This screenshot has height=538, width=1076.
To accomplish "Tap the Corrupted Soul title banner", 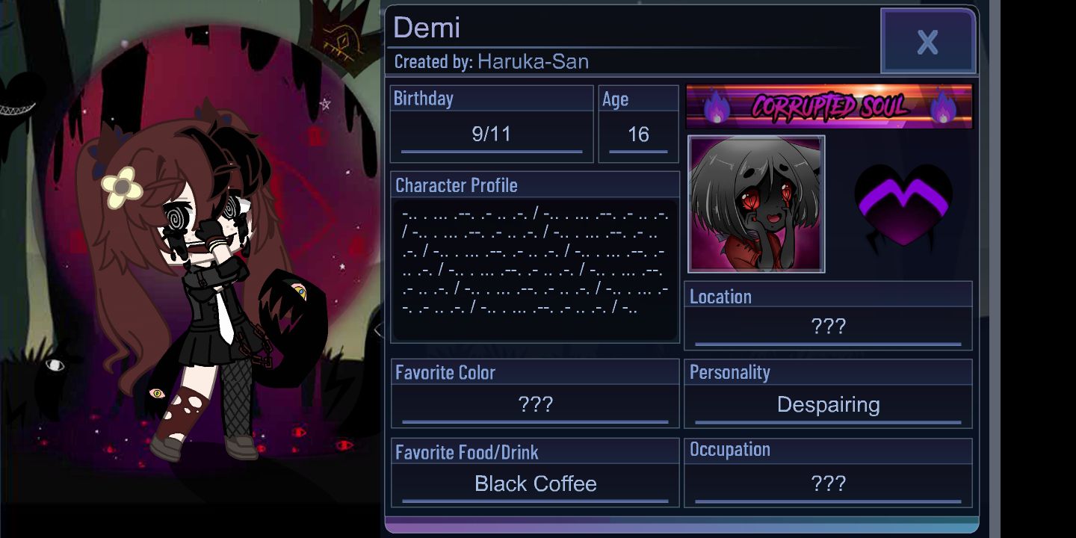I will [829, 107].
